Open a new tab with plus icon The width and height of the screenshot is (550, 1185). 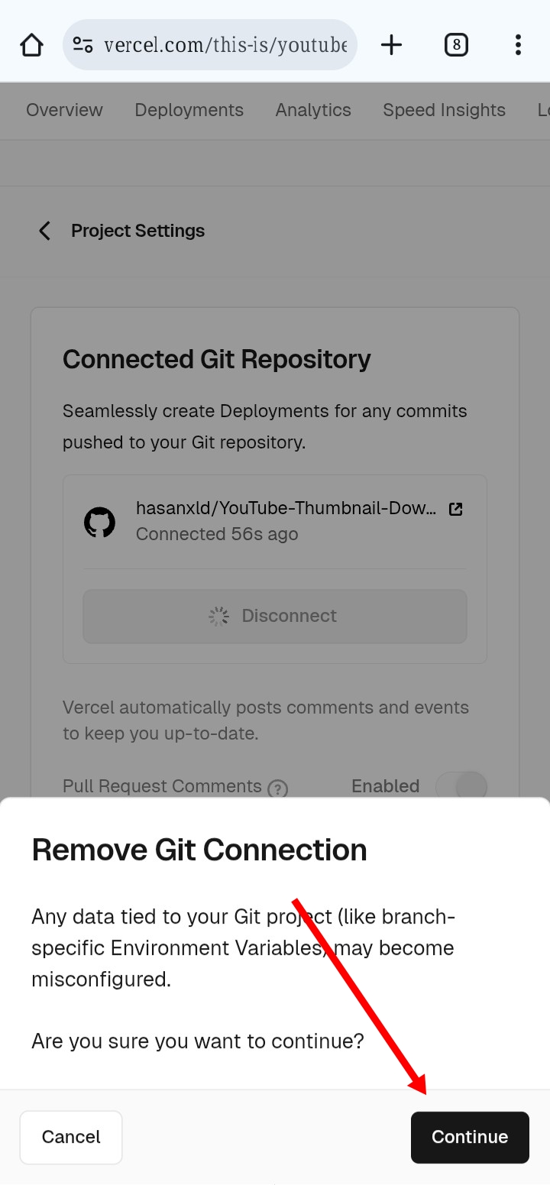391,45
